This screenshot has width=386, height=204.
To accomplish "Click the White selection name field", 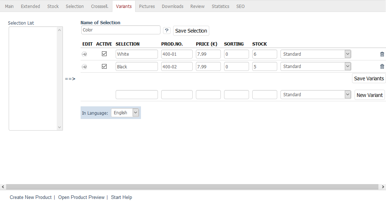I will point(137,54).
